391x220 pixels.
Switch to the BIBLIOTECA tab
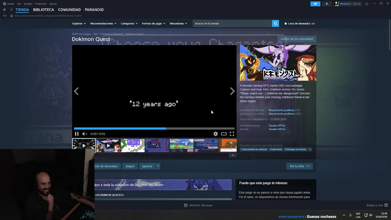tap(43, 10)
